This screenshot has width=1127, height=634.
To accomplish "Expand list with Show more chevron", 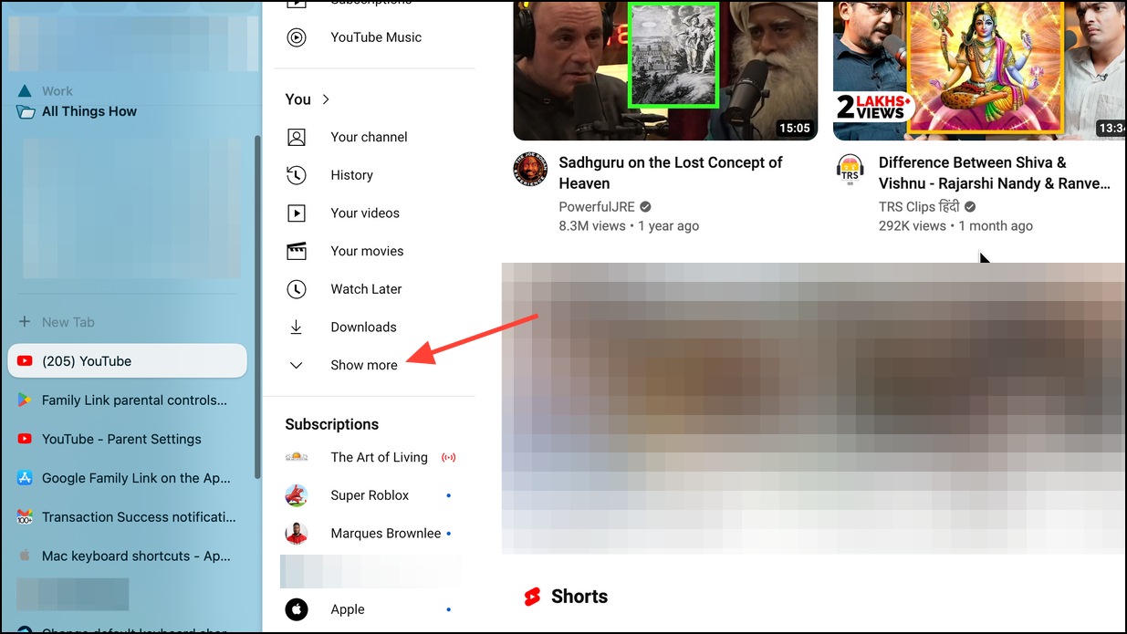I will tap(297, 365).
